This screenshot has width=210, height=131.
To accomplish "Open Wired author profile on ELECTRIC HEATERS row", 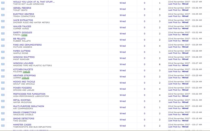I will (x=123, y=15).
